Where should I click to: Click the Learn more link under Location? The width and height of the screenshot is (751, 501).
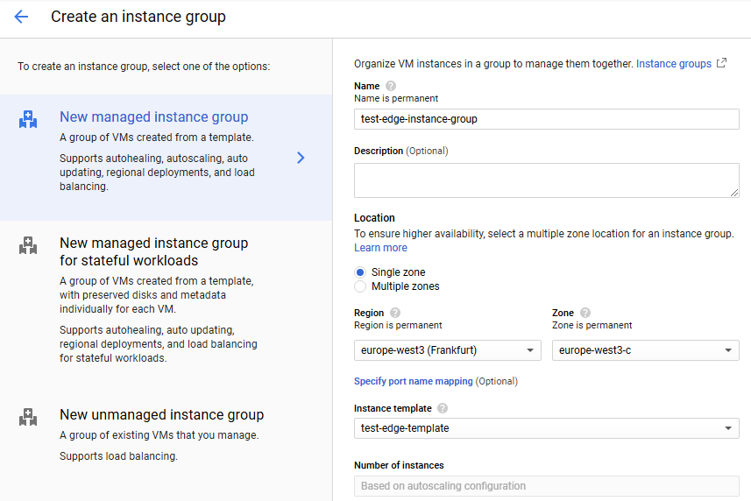(x=380, y=248)
